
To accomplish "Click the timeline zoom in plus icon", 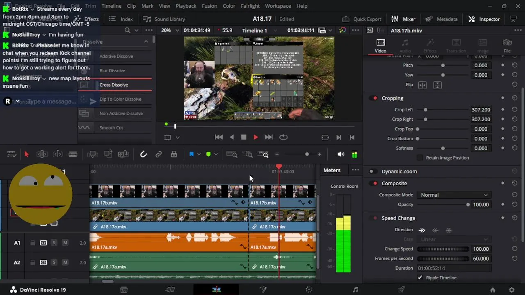I will [x=320, y=154].
